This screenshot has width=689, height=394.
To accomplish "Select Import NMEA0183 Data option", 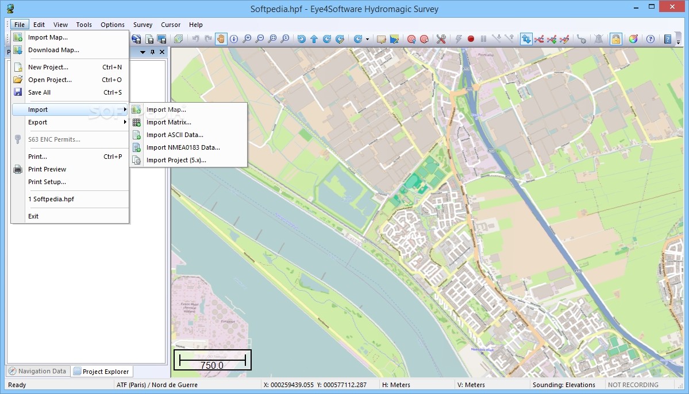I will coord(183,147).
